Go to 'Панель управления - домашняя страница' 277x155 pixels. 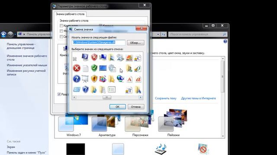(21, 46)
